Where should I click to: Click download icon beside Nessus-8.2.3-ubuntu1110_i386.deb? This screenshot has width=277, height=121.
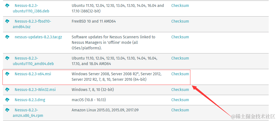pos(7,6)
